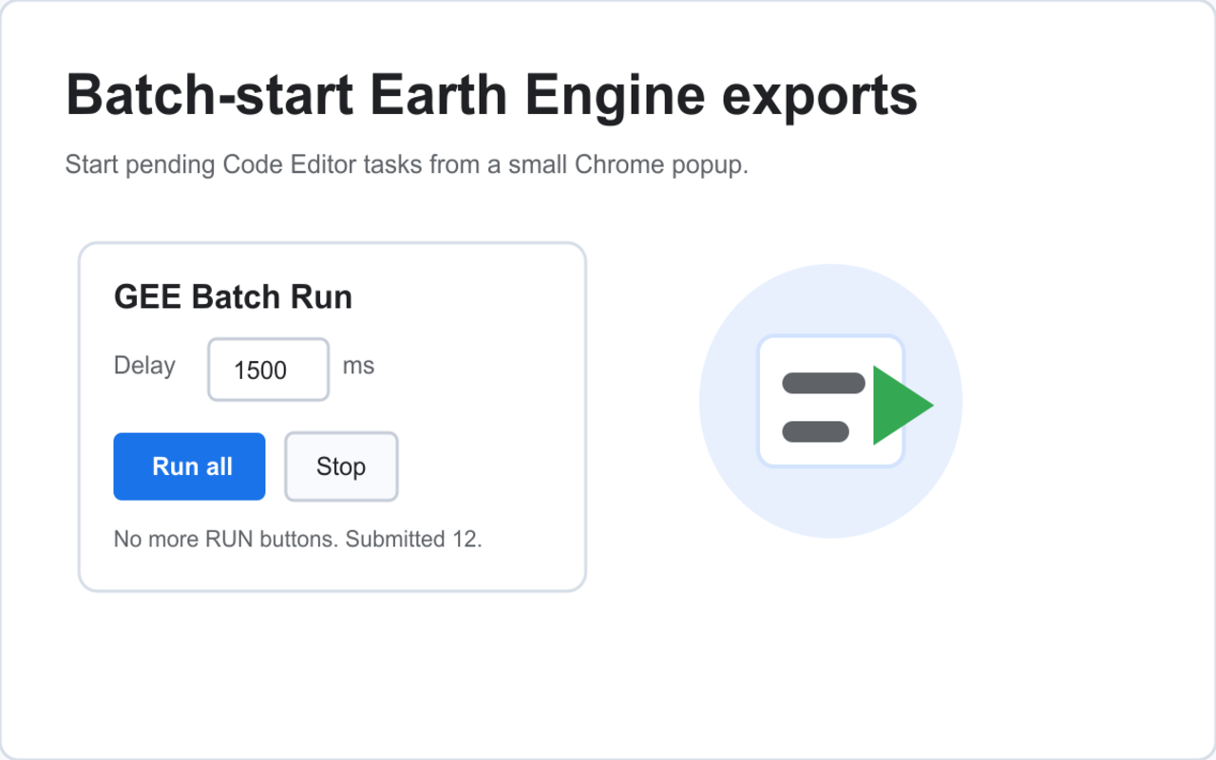Viewport: 1216px width, 760px height.
Task: Click heading 'Batch-start Earth Engine exports'
Action: point(491,96)
